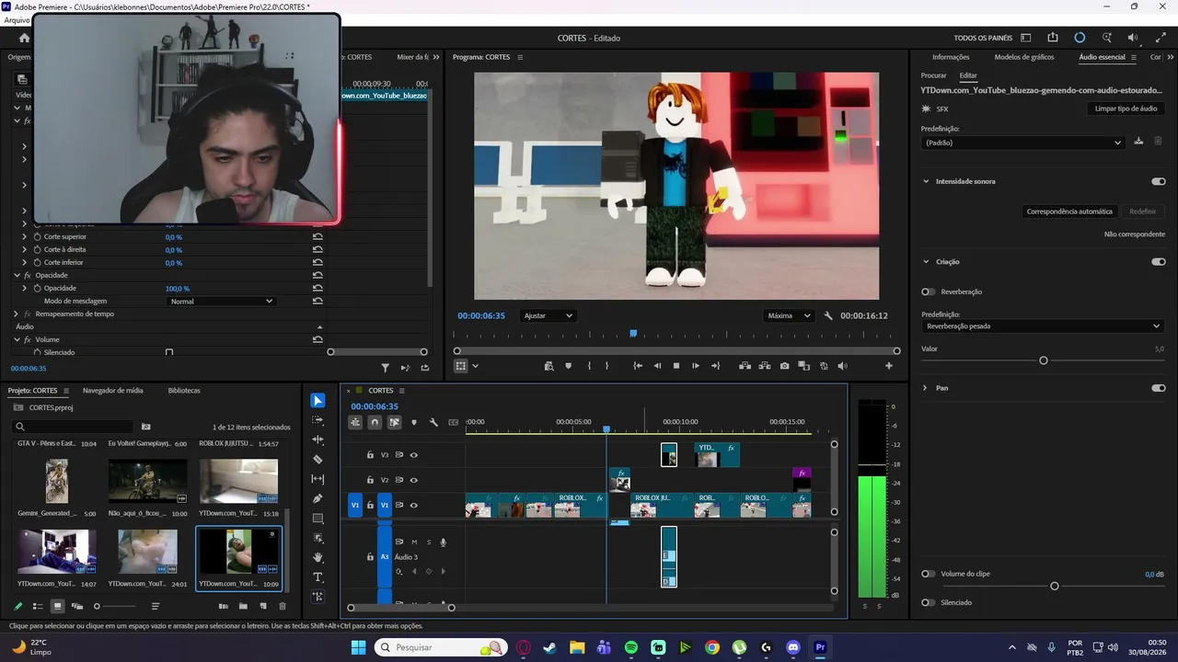Image resolution: width=1178 pixels, height=662 pixels.
Task: Open Discord from the taskbar
Action: (793, 647)
